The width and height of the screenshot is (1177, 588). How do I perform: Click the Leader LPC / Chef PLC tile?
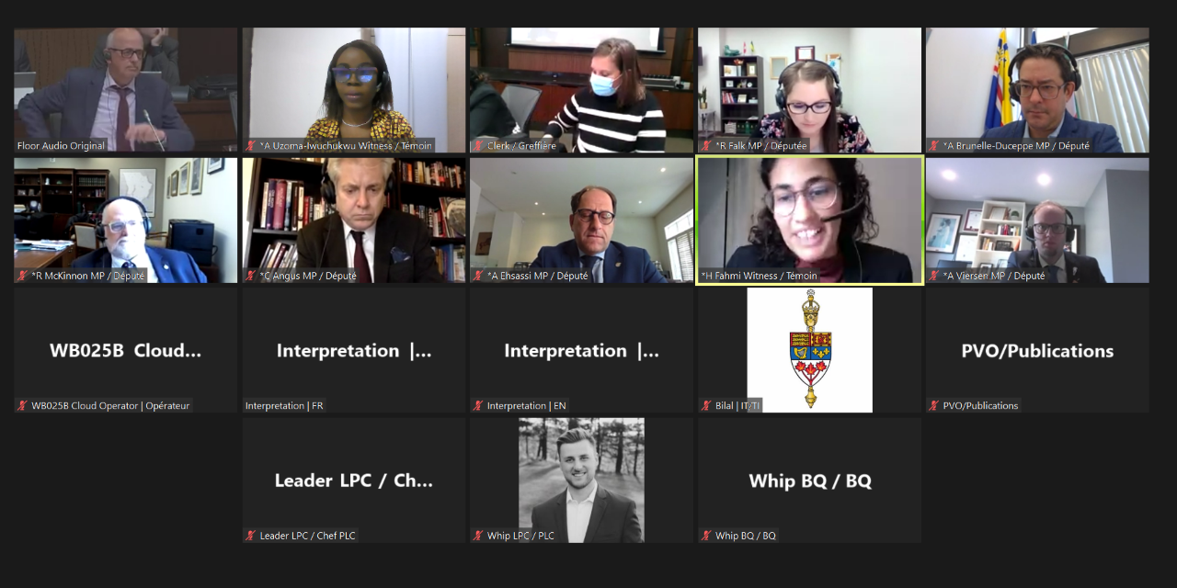tap(354, 481)
